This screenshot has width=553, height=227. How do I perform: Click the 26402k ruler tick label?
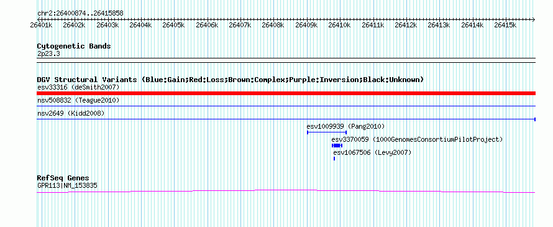click(75, 25)
